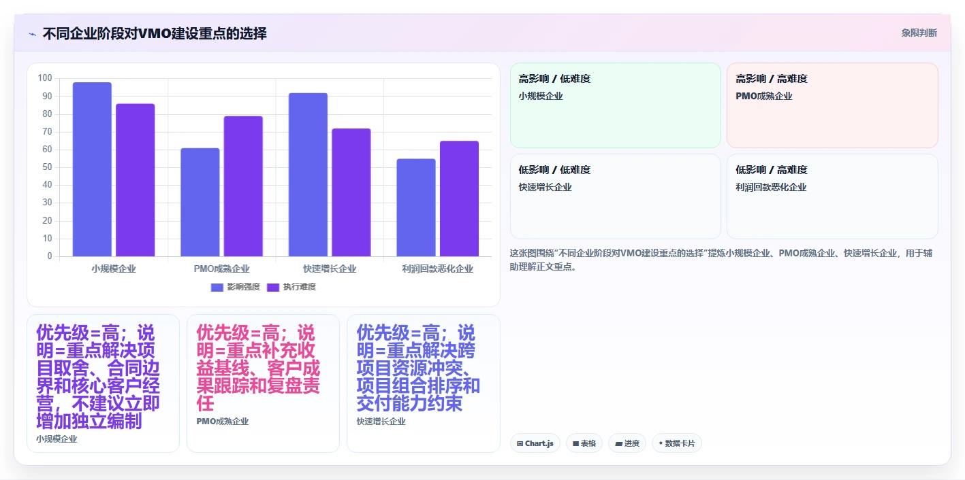
Task: Click the caption 快速增长企业 under blue text
Action: coord(381,422)
